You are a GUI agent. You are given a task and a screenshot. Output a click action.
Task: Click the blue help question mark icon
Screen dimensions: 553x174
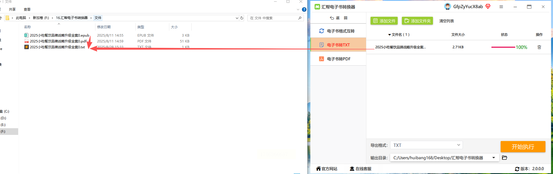pyautogui.click(x=304, y=9)
